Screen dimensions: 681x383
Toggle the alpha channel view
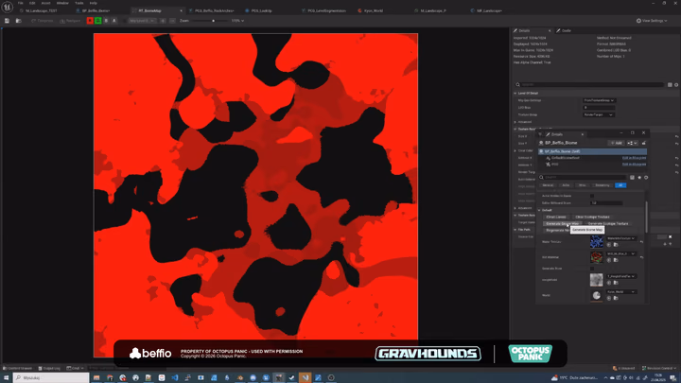point(114,21)
